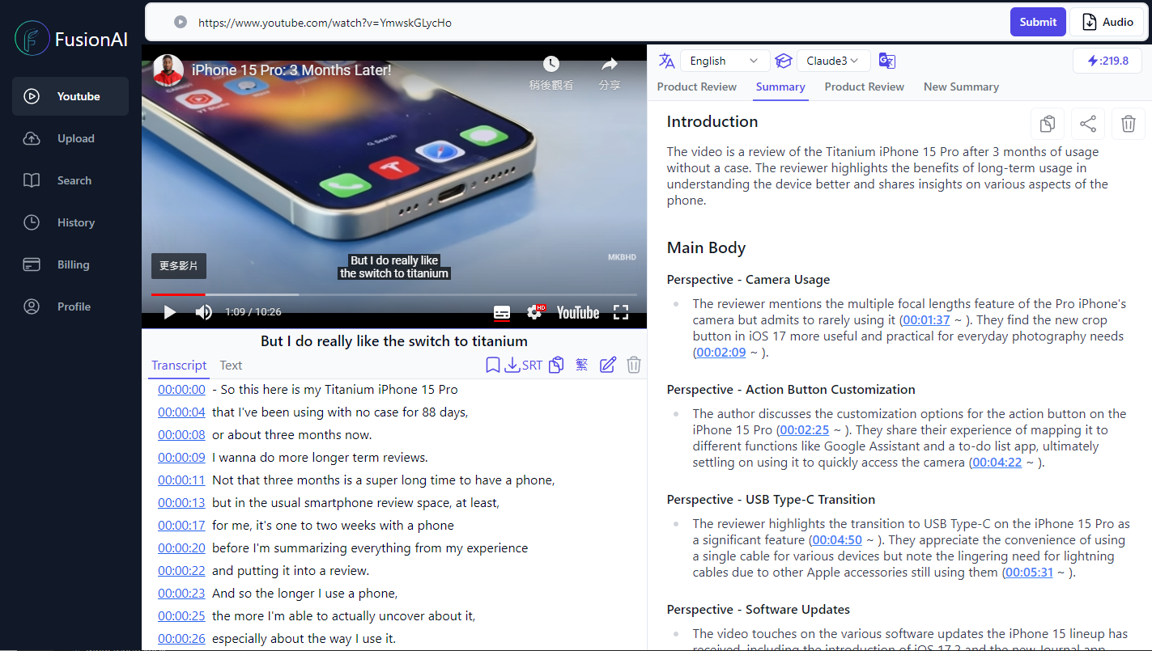Viewport: 1152px width, 651px height.
Task: Open the video settings gear
Action: [x=535, y=312]
